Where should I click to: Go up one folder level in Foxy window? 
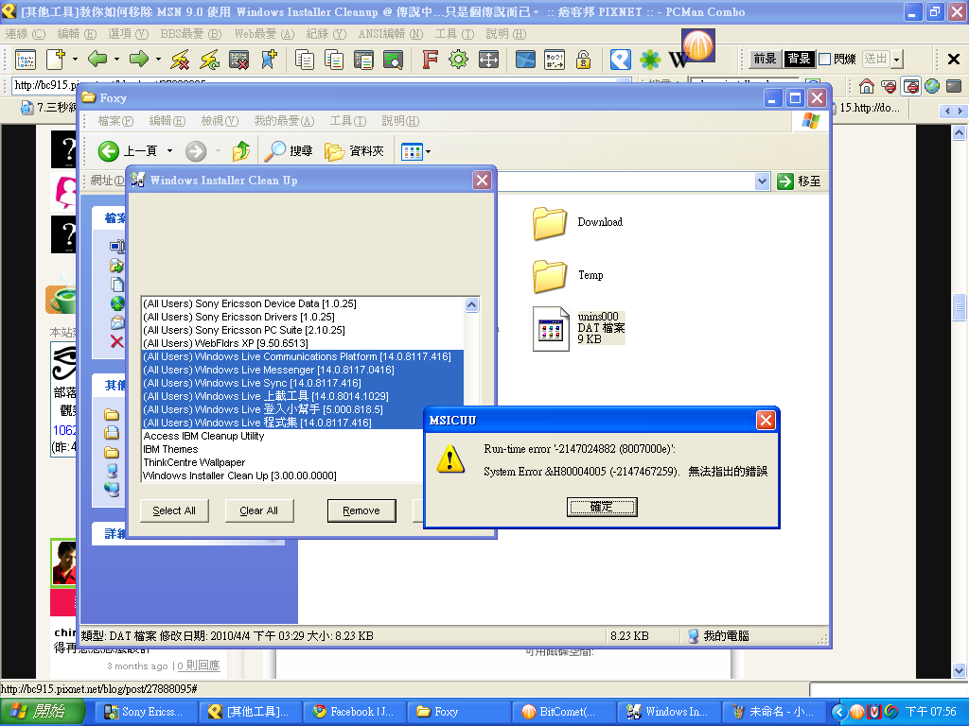[241, 150]
